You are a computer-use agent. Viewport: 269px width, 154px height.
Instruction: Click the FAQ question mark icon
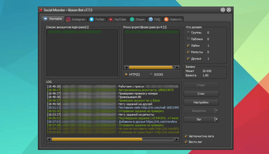tap(151, 19)
